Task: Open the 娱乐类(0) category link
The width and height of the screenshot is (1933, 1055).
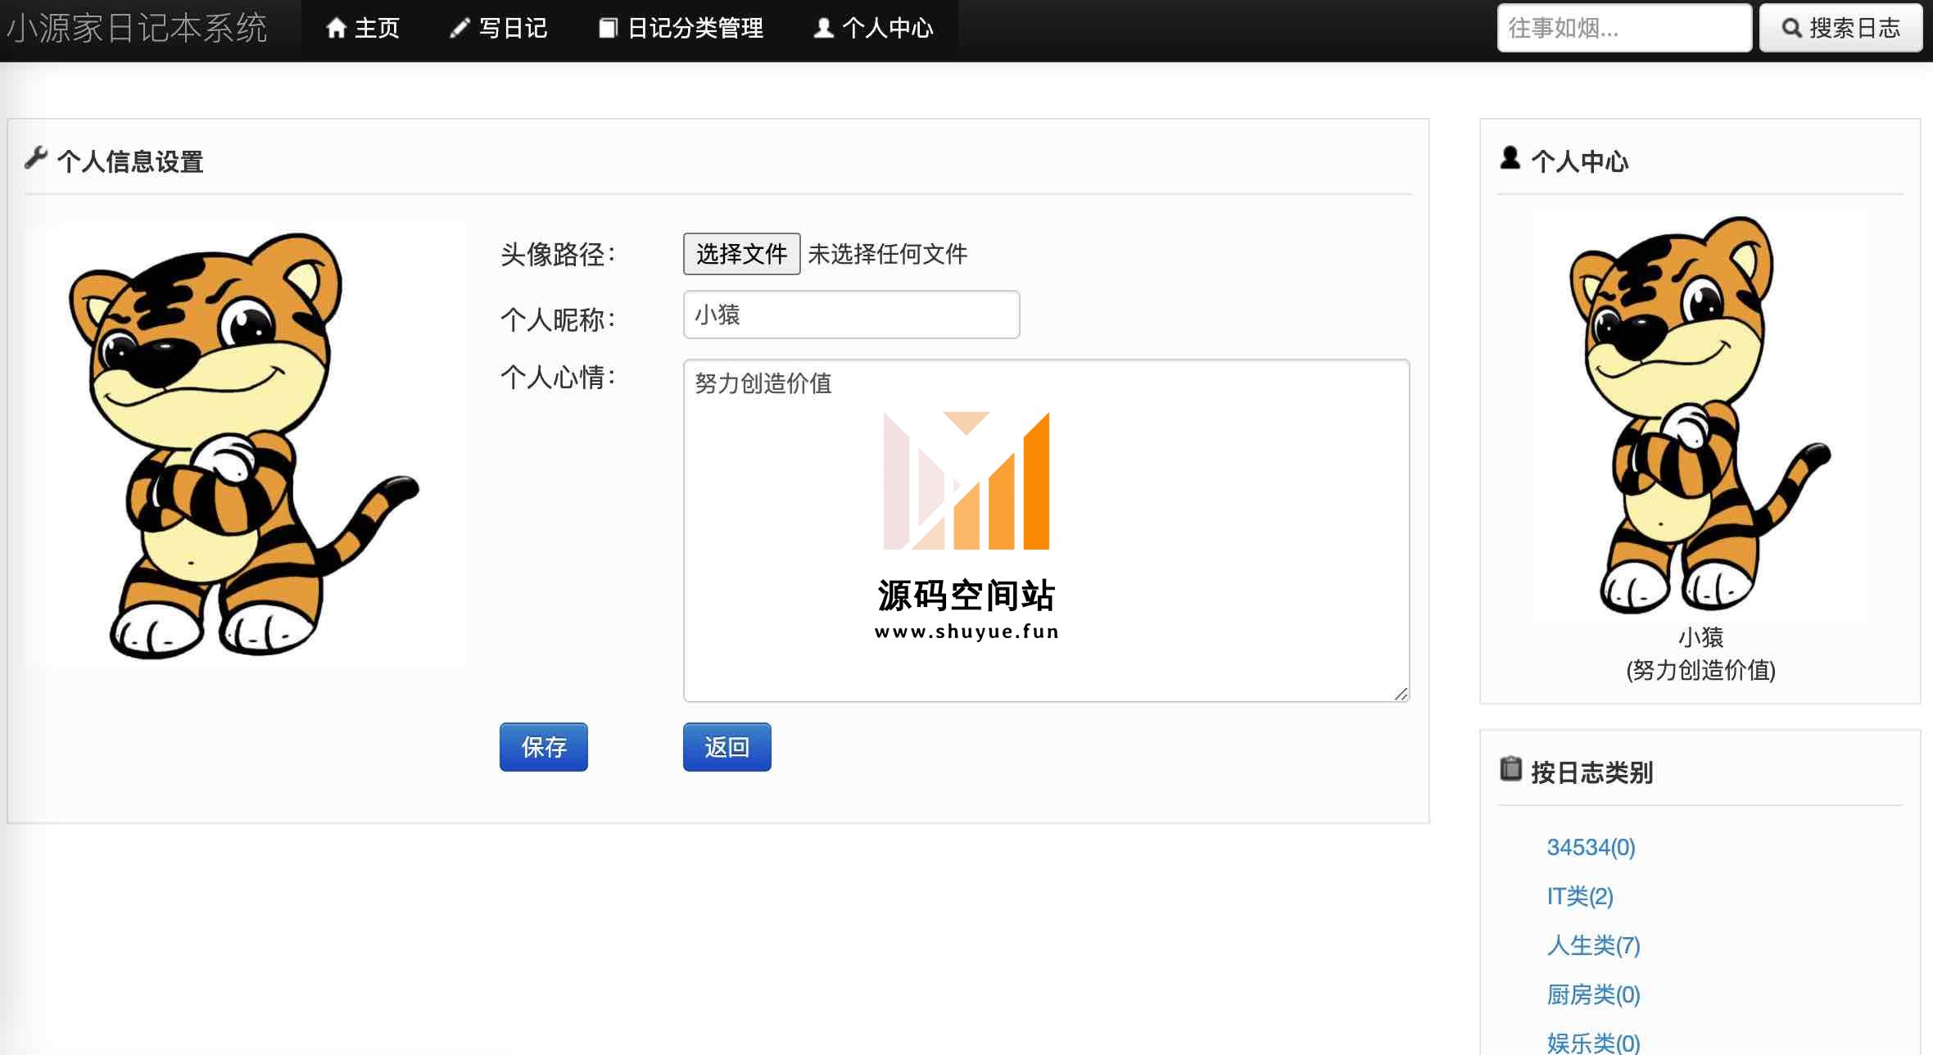Action: pos(1593,1043)
